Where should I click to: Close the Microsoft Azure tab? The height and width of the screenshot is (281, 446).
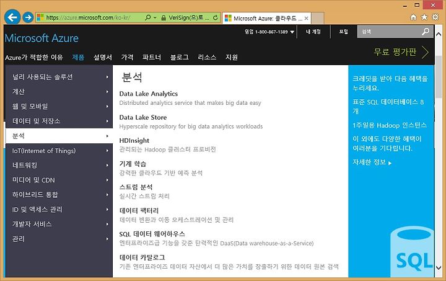(307, 18)
